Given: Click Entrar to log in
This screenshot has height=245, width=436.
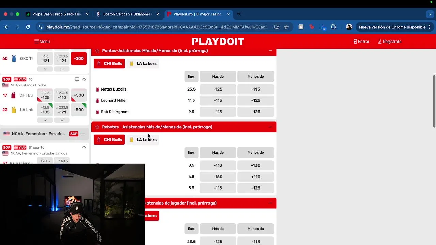Looking at the screenshot, I should tap(361, 42).
